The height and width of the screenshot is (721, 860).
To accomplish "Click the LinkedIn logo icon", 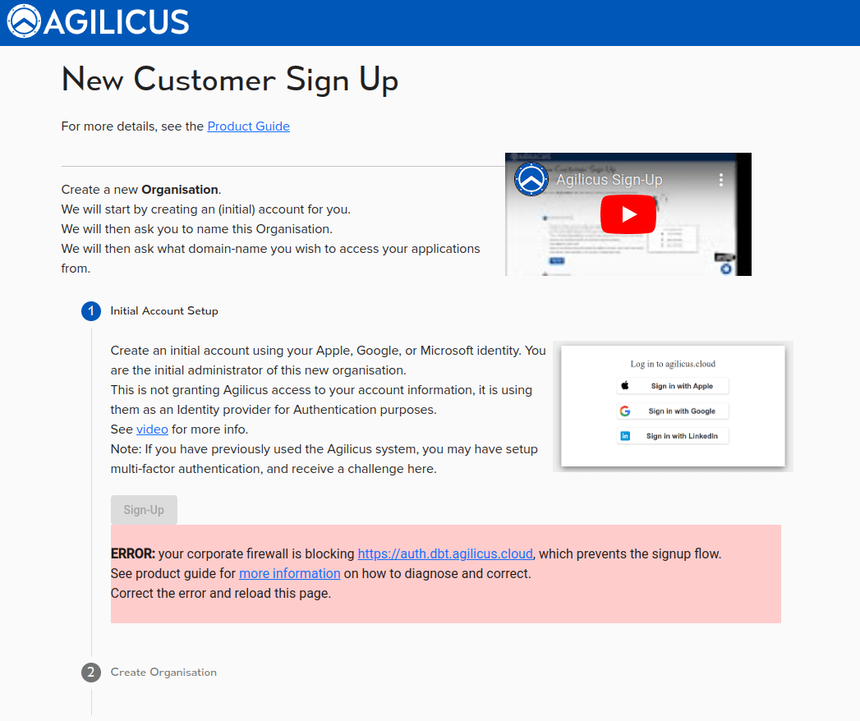I will 625,436.
